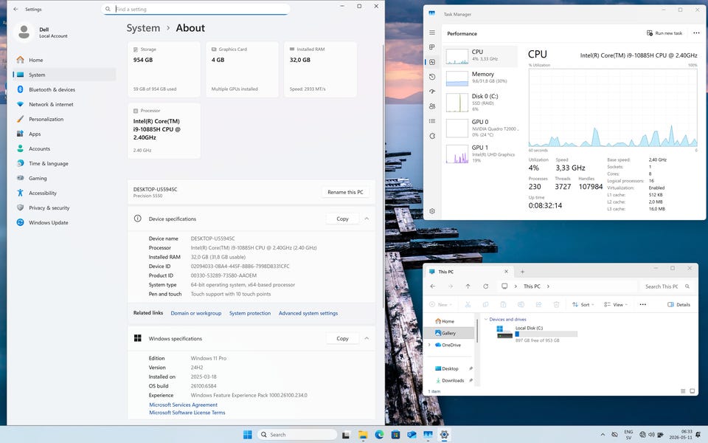The height and width of the screenshot is (443, 708).
Task: Add a new tab in File Explorer
Action: [x=522, y=272]
